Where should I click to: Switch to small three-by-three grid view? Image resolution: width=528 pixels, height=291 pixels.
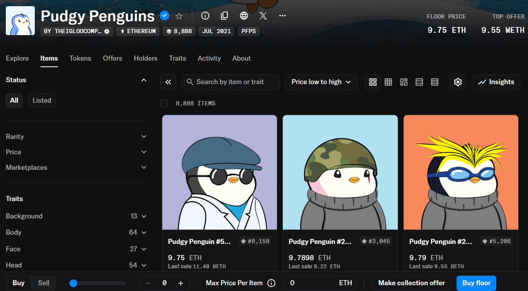[x=389, y=82]
